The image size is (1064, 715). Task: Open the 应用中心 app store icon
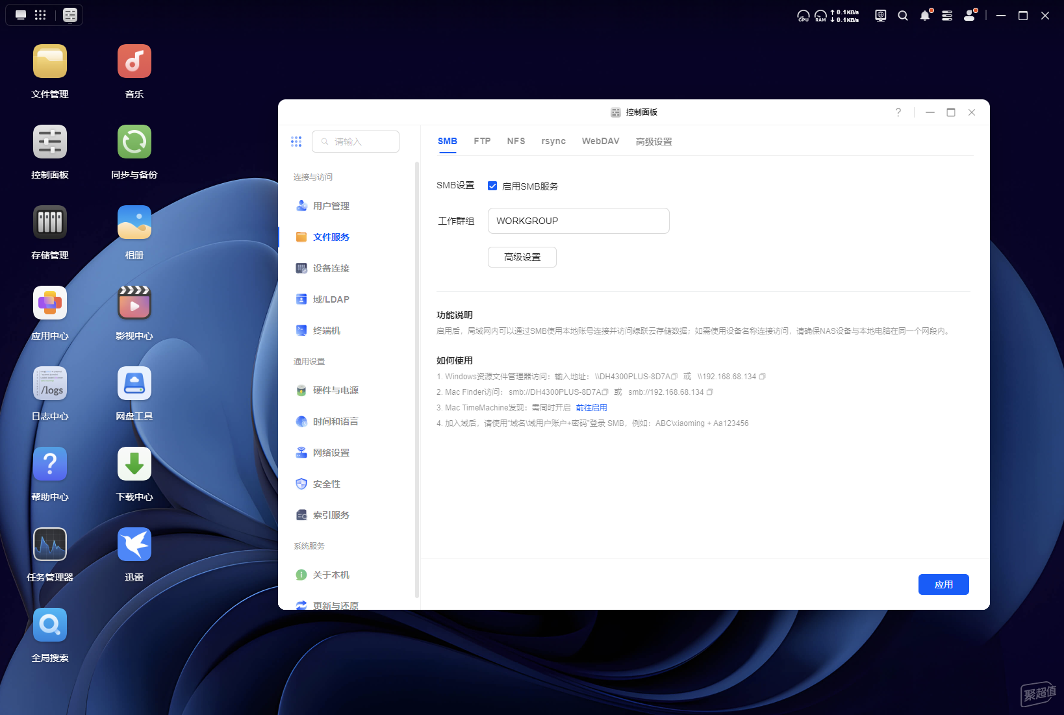(50, 303)
